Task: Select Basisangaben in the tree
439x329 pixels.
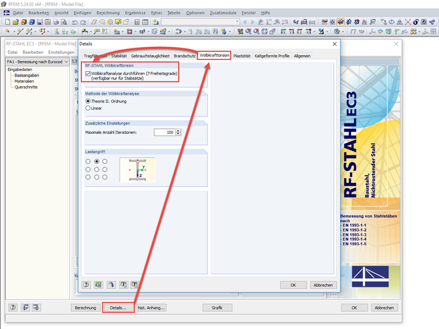Action: [27, 75]
